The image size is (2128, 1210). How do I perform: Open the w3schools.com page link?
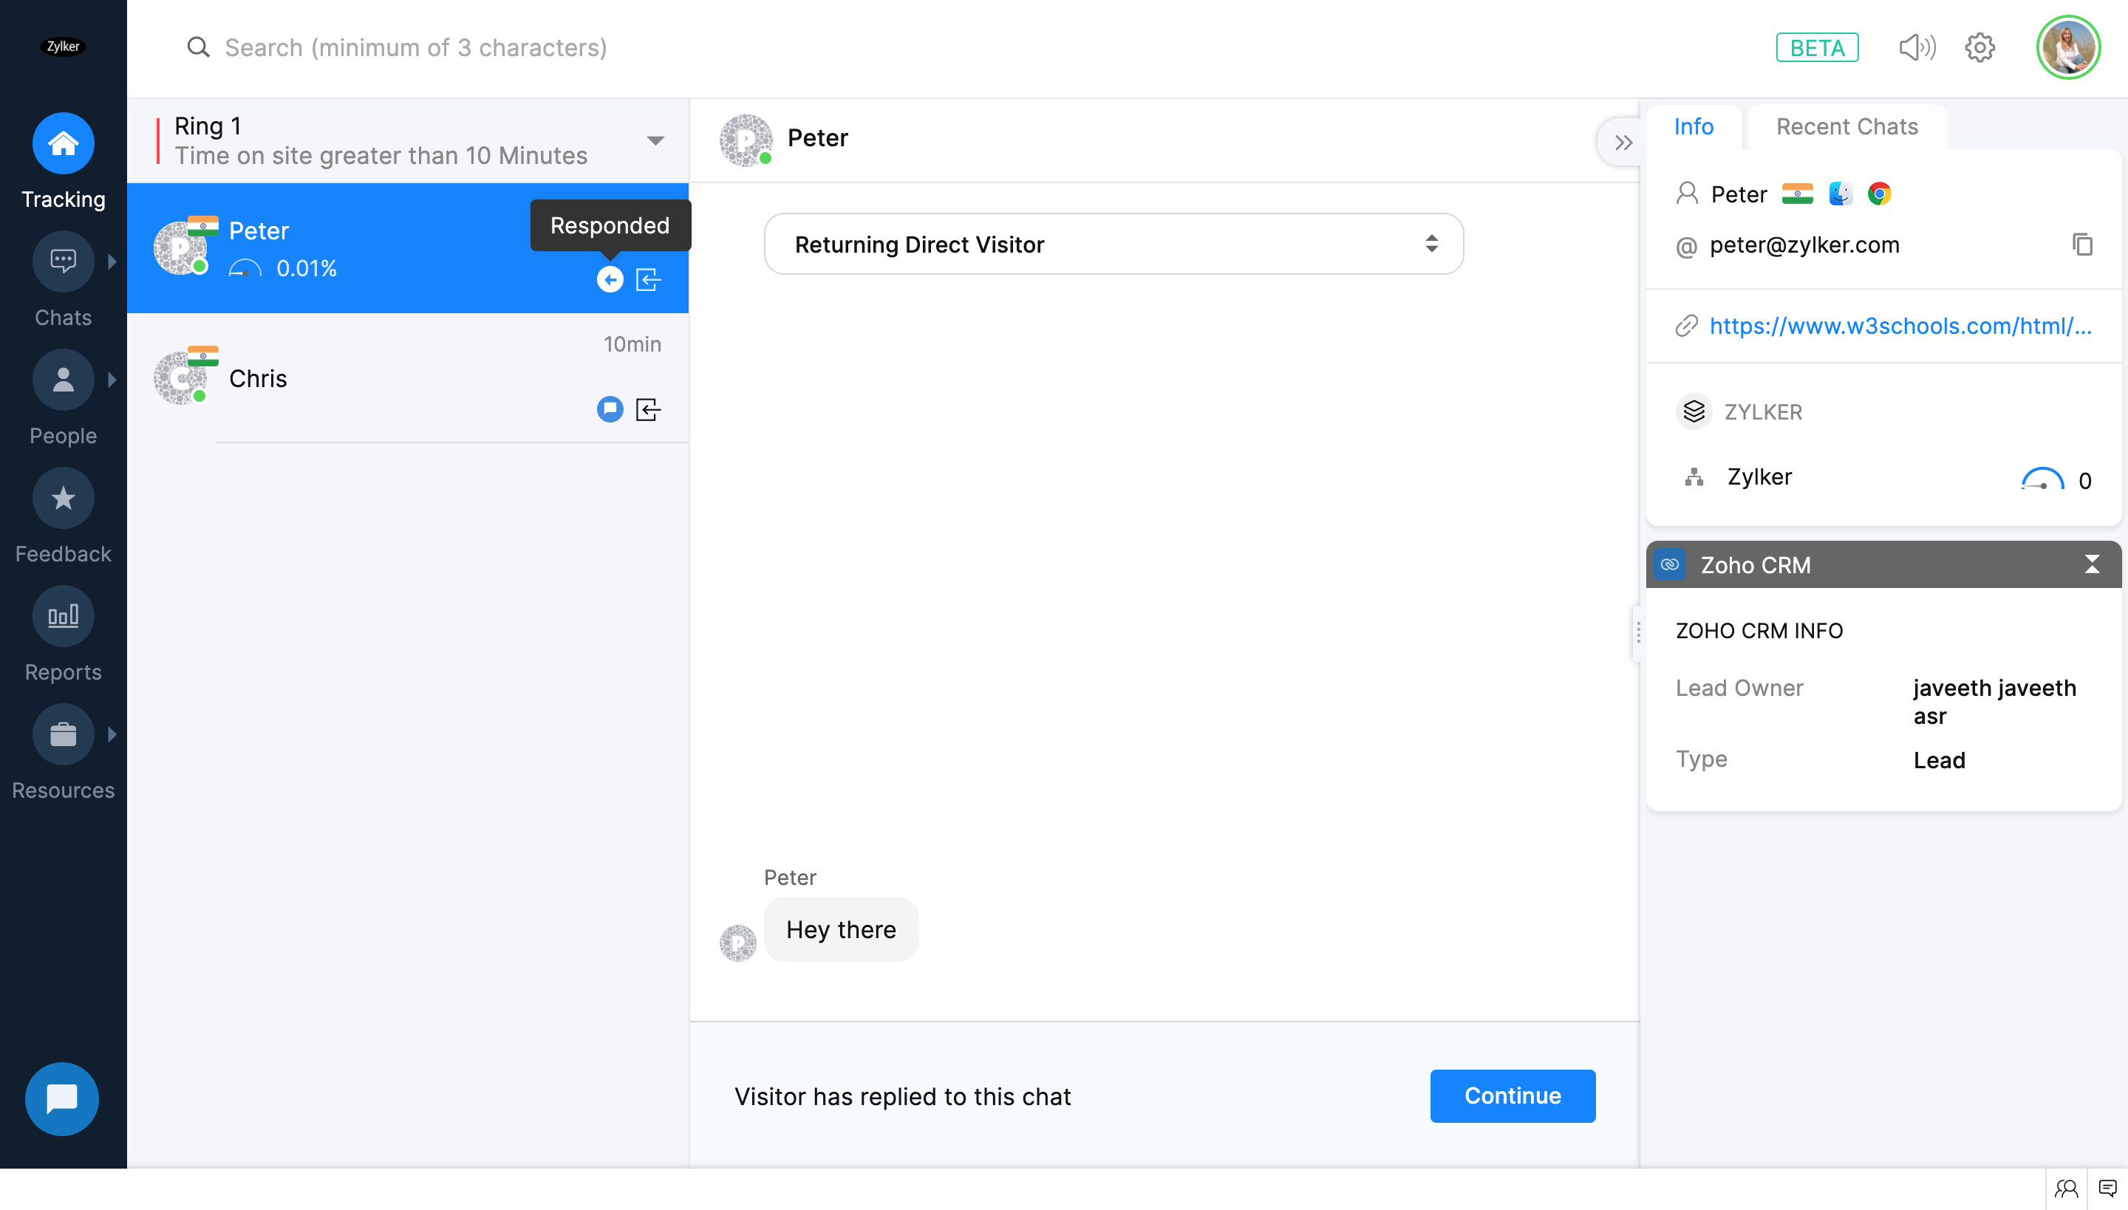[x=1900, y=326]
